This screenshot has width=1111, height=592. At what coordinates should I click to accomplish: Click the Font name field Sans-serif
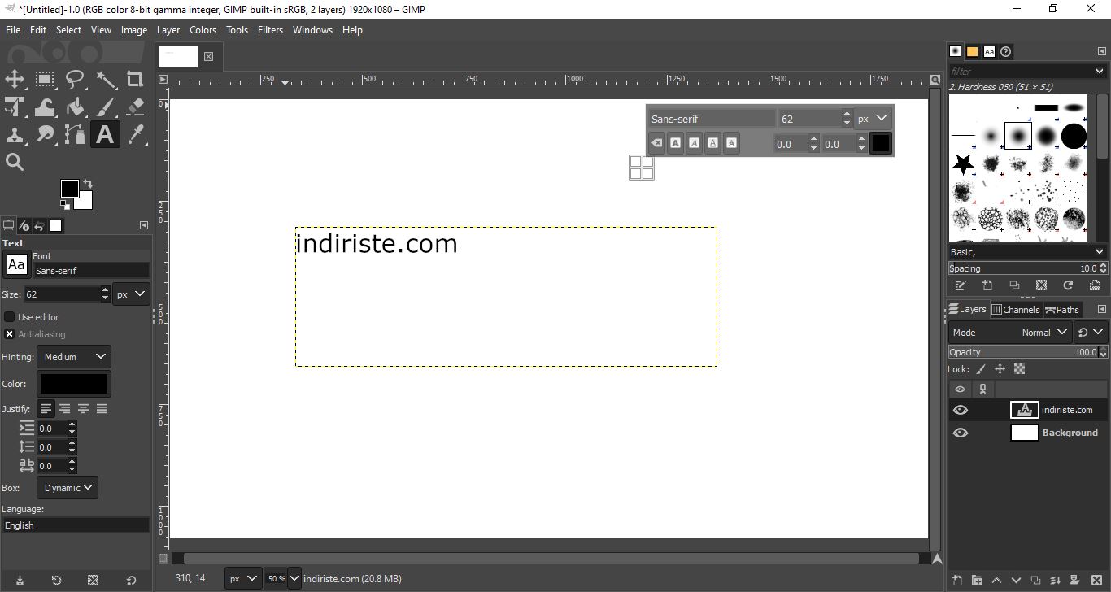pos(90,270)
